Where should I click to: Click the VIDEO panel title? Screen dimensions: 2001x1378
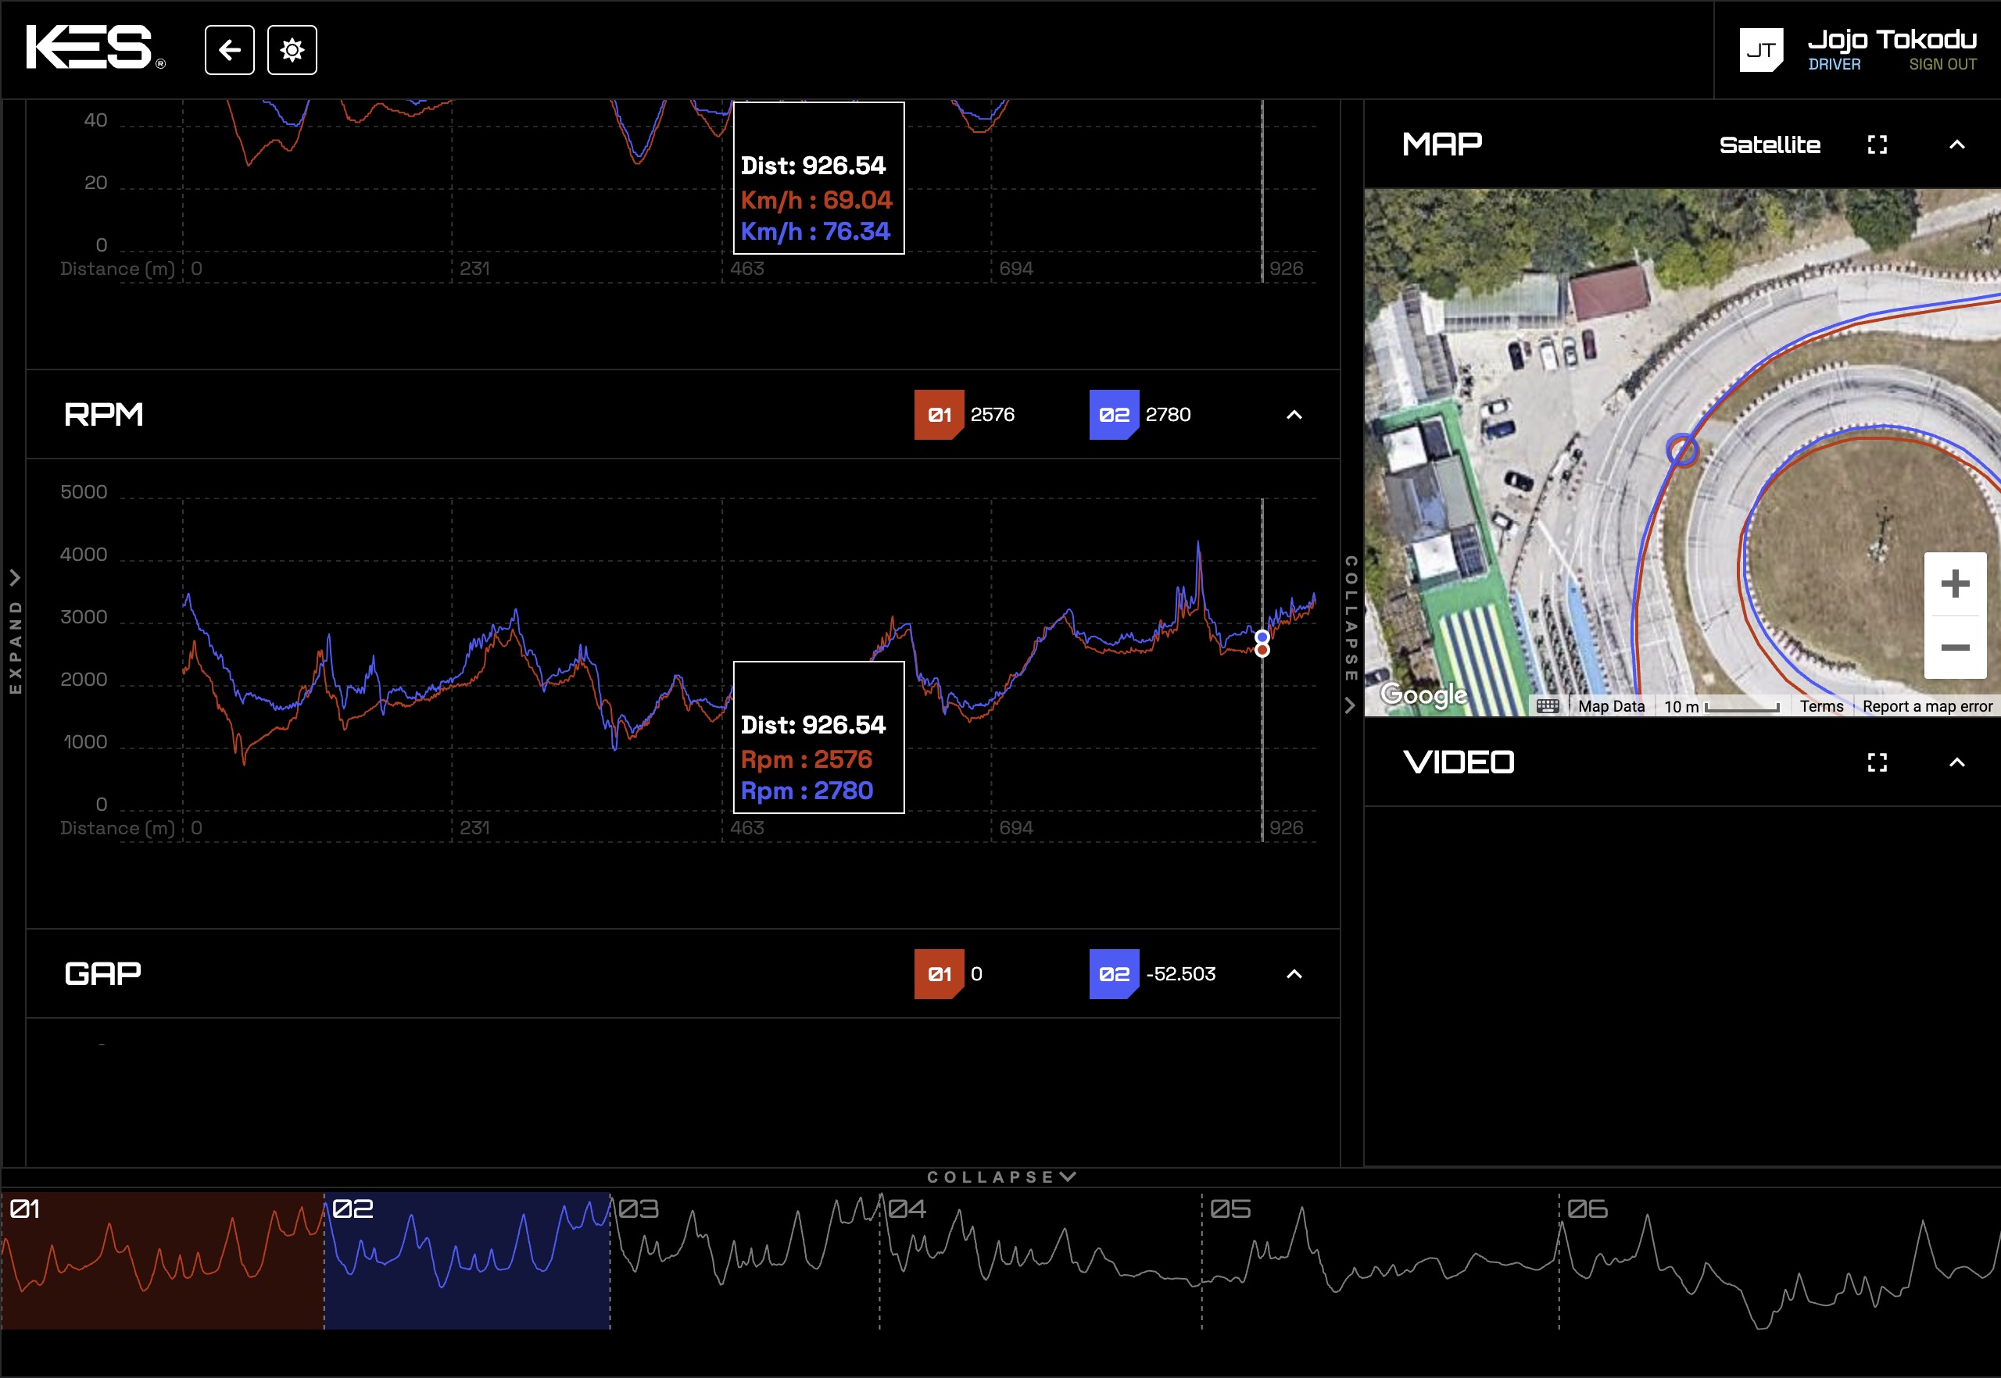[1459, 762]
